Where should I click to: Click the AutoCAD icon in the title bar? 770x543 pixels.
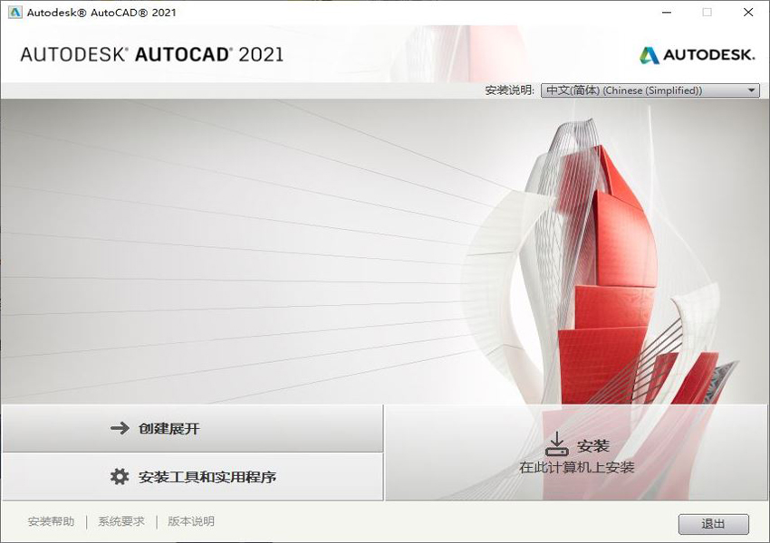(x=14, y=13)
